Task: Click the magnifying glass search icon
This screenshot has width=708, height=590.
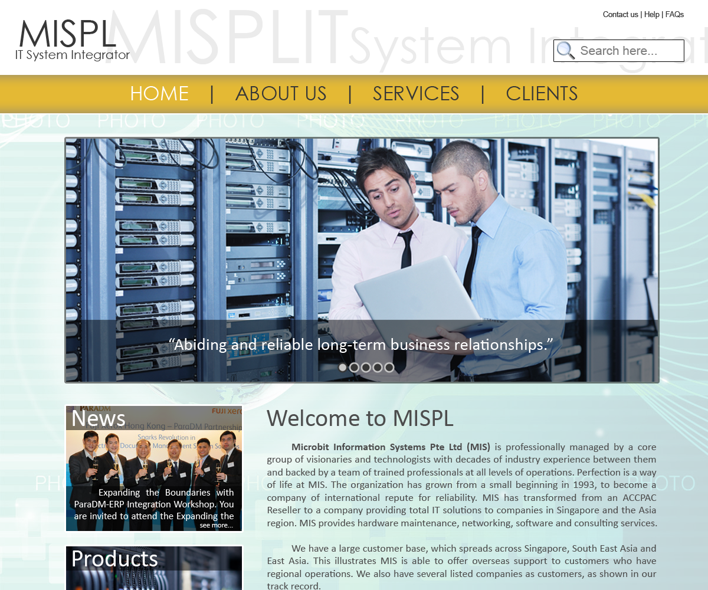Action: (x=565, y=51)
